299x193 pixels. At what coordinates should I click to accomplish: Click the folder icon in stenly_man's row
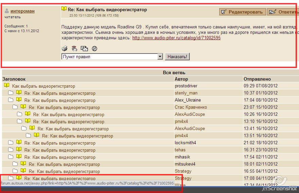11,93
